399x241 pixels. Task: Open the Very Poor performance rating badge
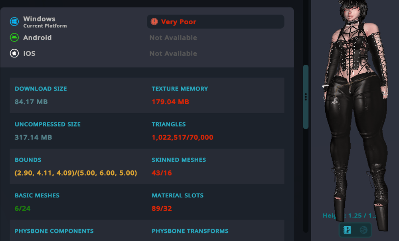pyautogui.click(x=215, y=22)
